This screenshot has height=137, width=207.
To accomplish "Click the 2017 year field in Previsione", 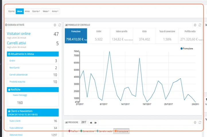I will pos(84,122).
